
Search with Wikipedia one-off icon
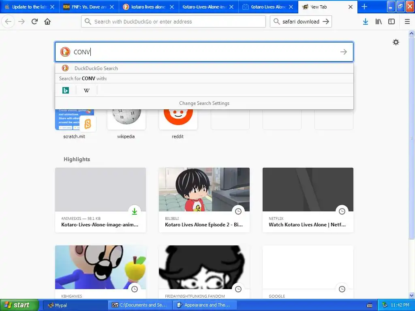coord(87,90)
